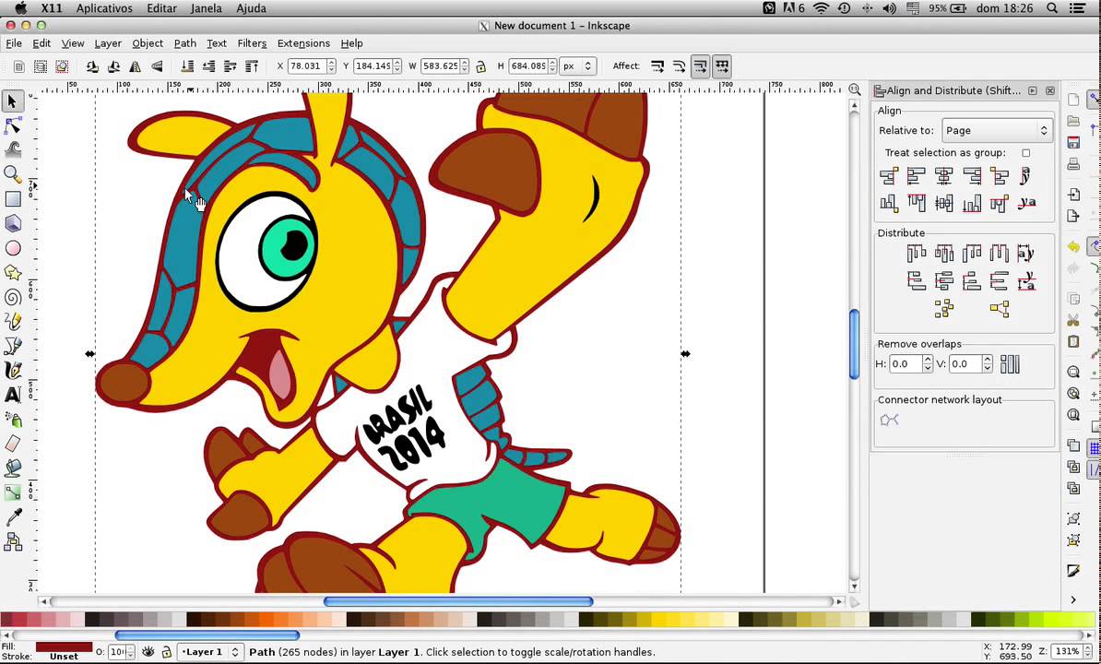Toggle current layer lock in status bar
1101x664 pixels.
pyautogui.click(x=166, y=652)
